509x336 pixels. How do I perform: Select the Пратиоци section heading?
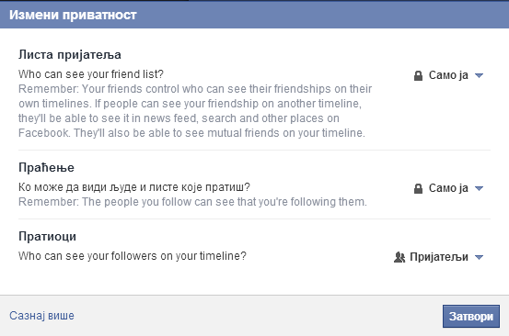click(47, 236)
